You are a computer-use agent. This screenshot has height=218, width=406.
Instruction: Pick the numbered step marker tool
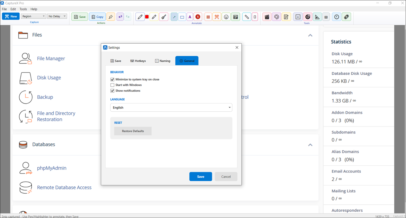(x=198, y=17)
